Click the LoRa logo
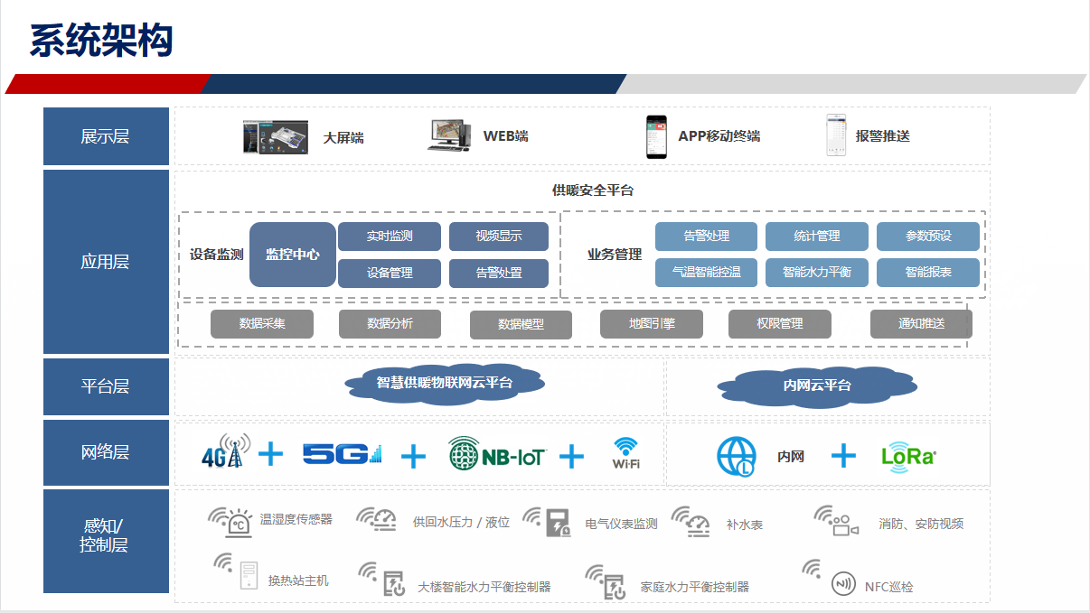This screenshot has width=1090, height=613. [908, 456]
